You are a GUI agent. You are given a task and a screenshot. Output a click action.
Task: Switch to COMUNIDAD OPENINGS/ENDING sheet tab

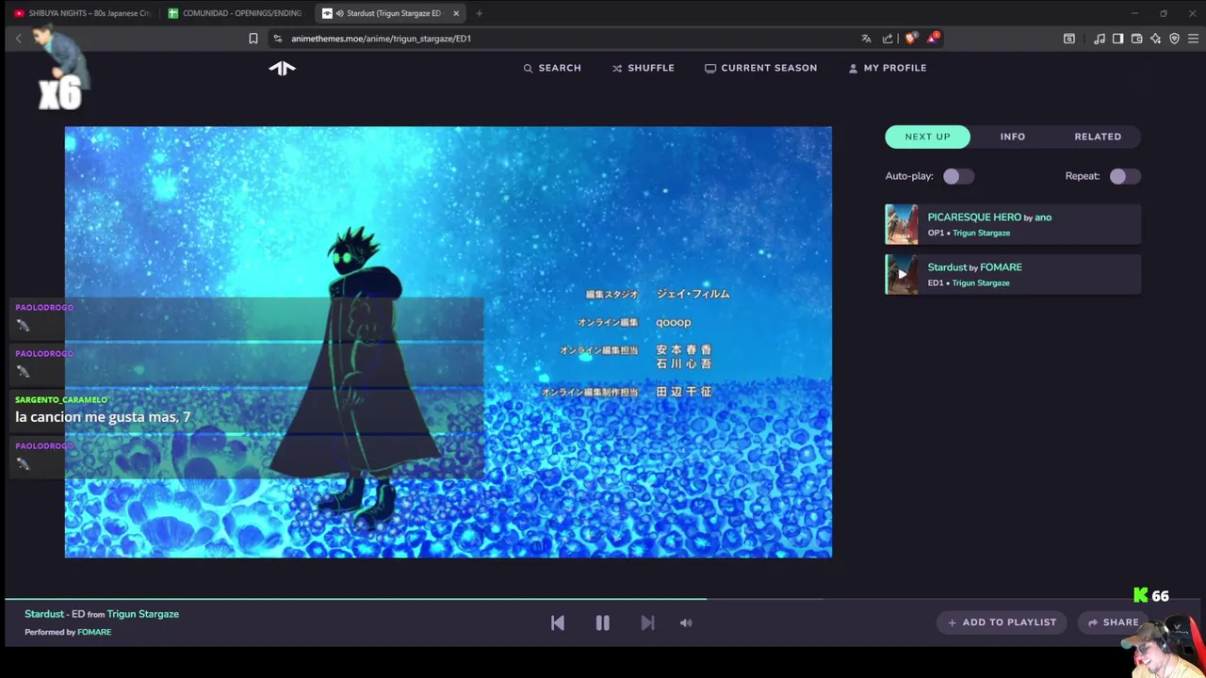point(236,13)
